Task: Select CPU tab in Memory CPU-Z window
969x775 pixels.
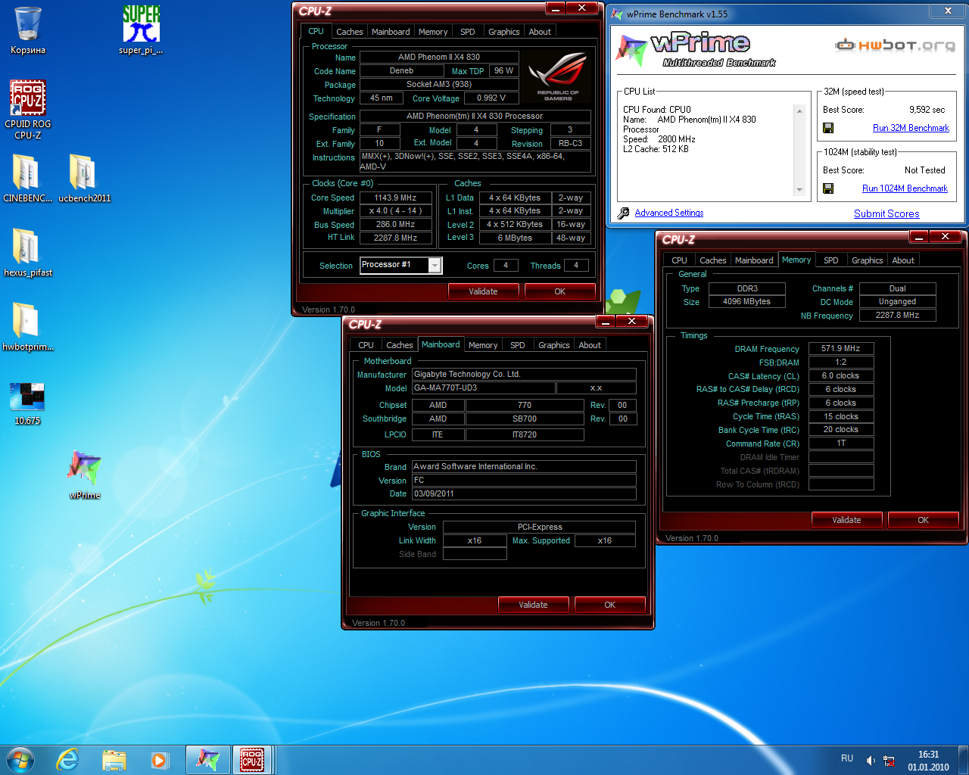Action: pyautogui.click(x=680, y=260)
